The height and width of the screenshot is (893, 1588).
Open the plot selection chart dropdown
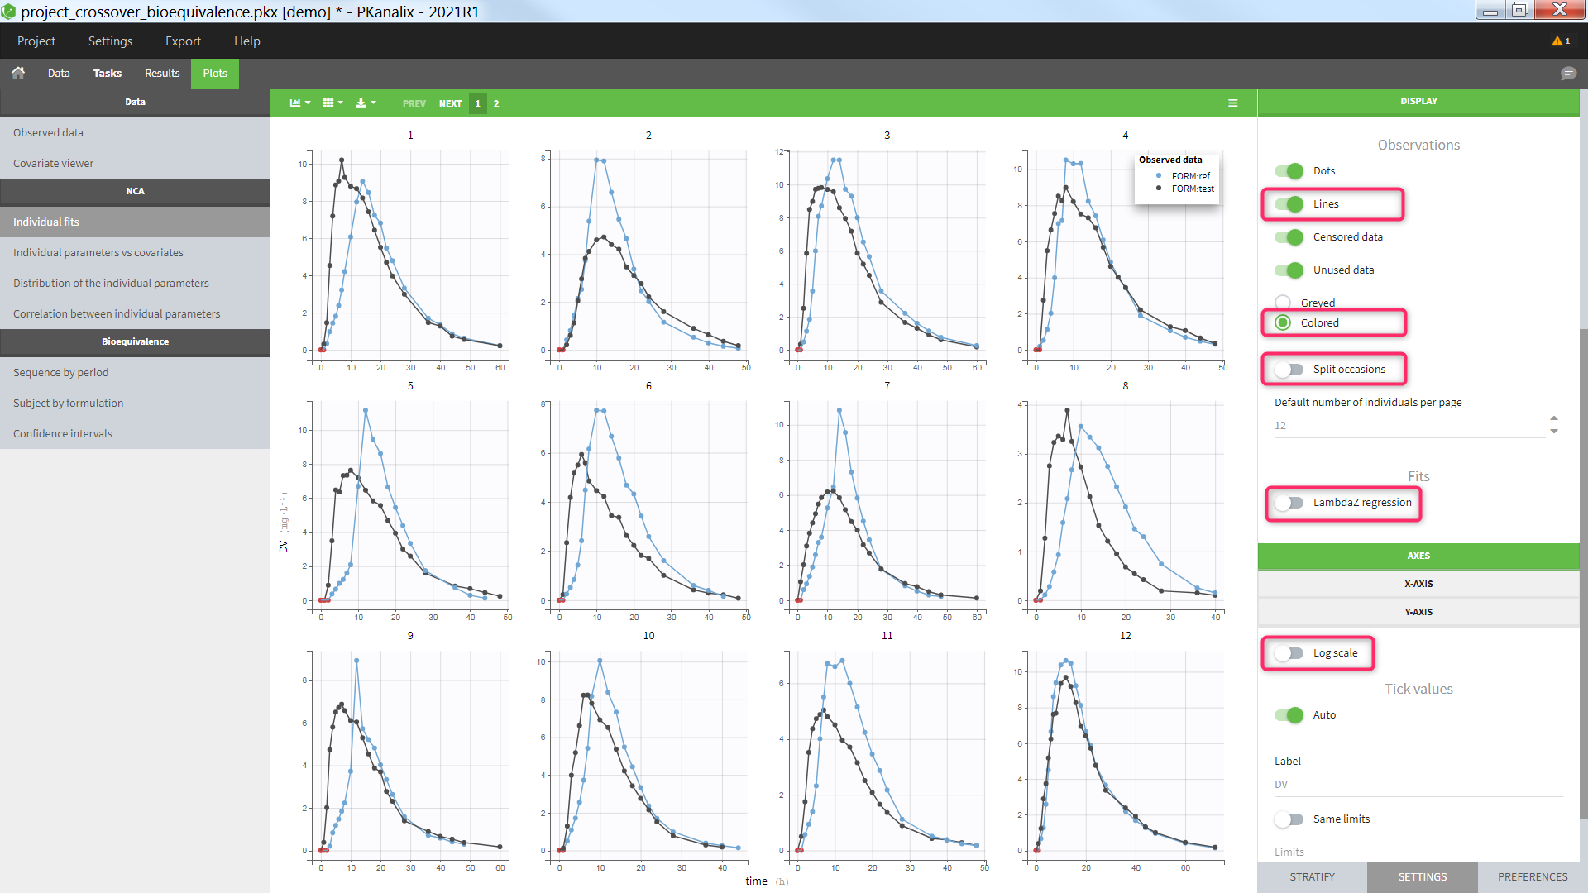click(299, 103)
